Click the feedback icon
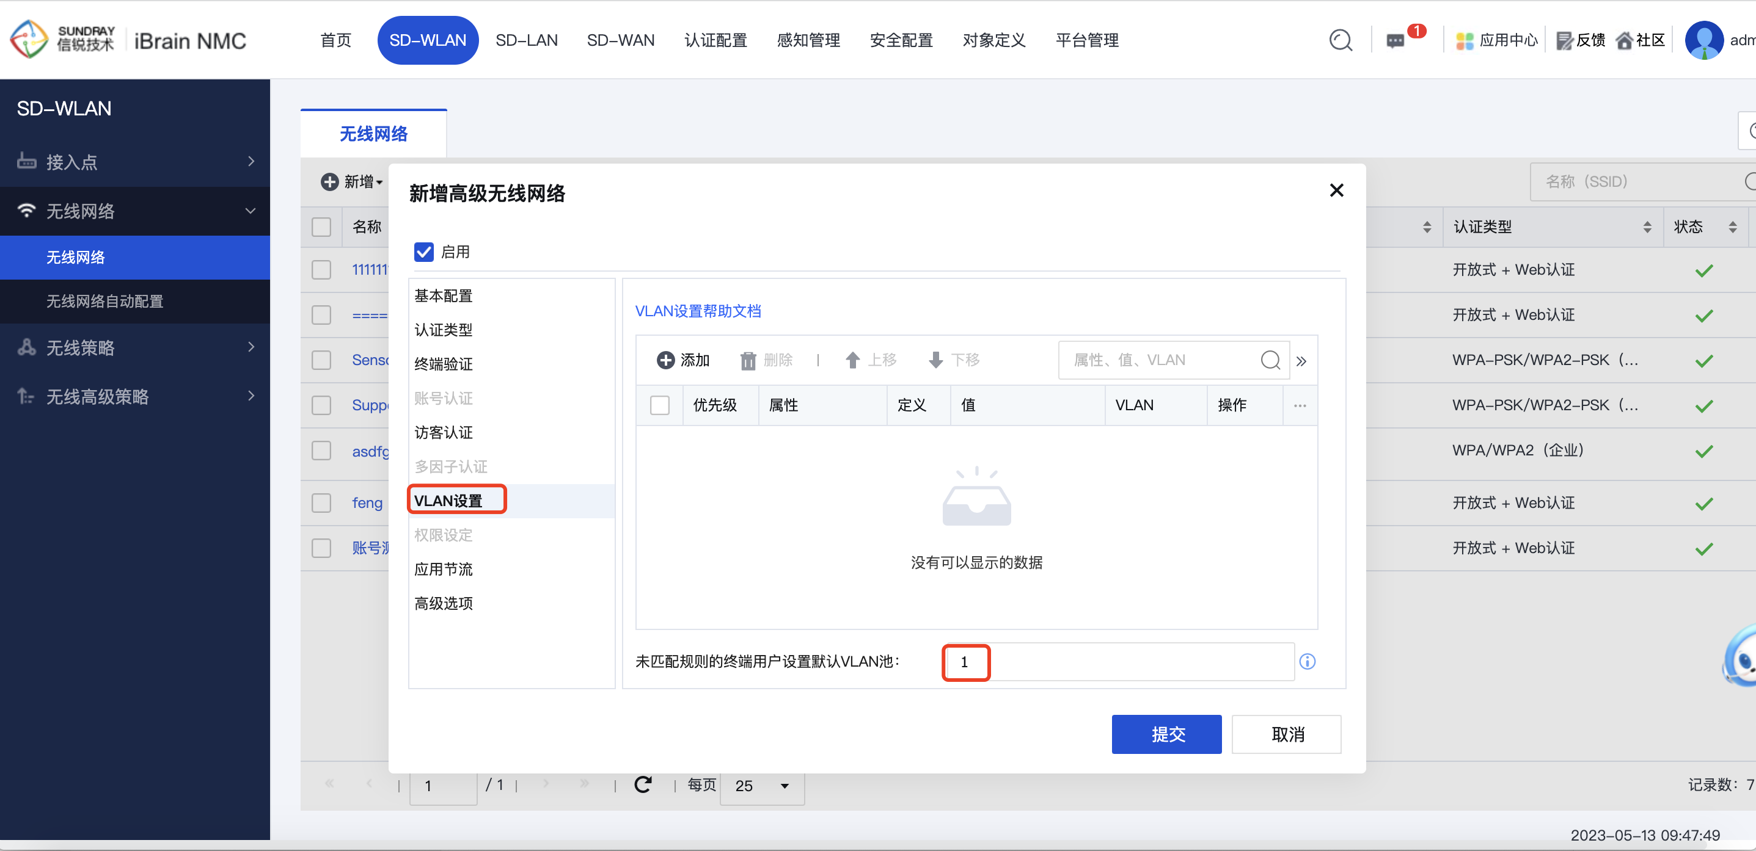 pyautogui.click(x=1564, y=41)
